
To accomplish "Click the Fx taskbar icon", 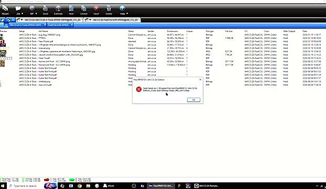I will (x=143, y=186).
